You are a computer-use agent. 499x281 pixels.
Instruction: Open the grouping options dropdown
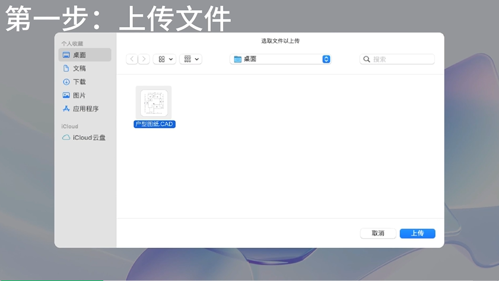pos(190,59)
